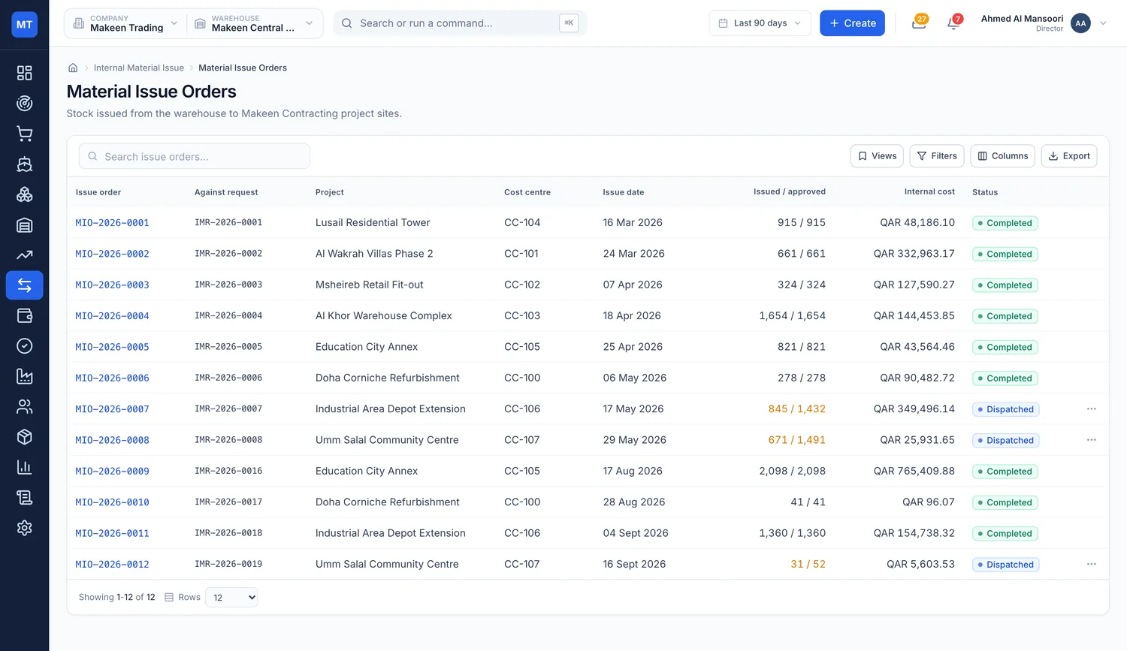Open the dashboard grid icon in sidebar

(24, 73)
